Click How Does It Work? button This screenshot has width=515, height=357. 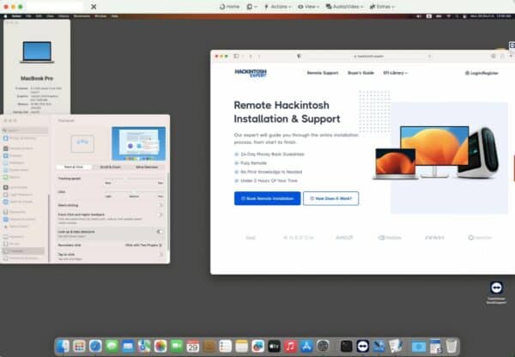[x=330, y=198]
